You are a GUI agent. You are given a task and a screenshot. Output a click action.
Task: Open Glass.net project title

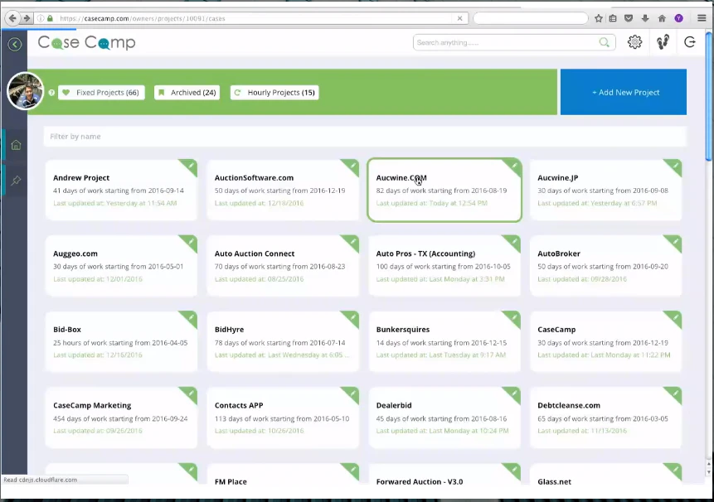pos(554,482)
